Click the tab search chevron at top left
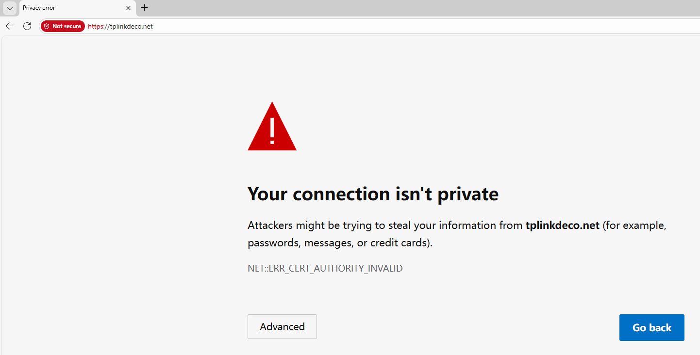Image resolution: width=700 pixels, height=355 pixels. [9, 8]
